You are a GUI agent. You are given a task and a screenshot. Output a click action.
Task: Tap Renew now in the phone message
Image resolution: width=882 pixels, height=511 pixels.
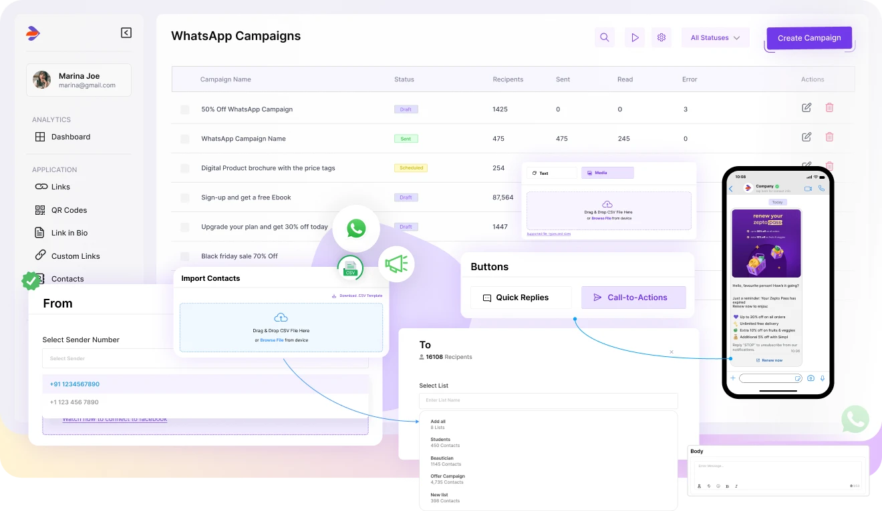coord(769,360)
